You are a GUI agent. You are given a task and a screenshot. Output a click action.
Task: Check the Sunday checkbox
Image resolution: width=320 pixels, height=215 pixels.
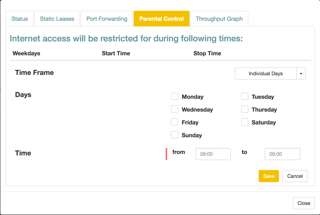click(x=175, y=135)
